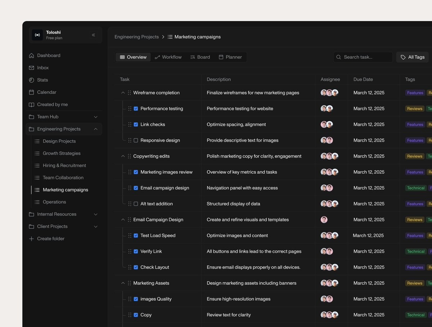The image size is (432, 327).
Task: Click the list icon next to Growth Strategies
Action: click(x=37, y=153)
